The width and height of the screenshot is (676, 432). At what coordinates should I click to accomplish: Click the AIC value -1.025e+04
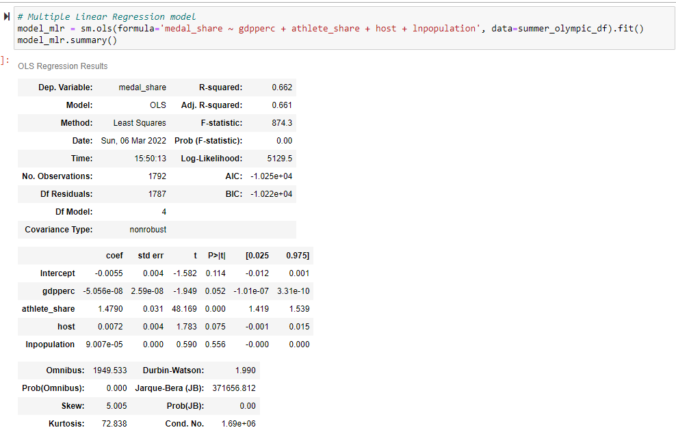click(272, 176)
